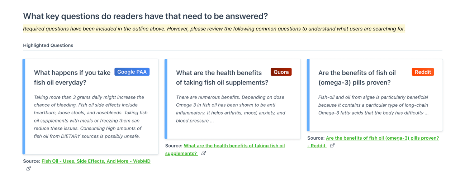Select the 'What happens if you take fish oil everyday?' card title
The width and height of the screenshot is (465, 183).
(72, 77)
